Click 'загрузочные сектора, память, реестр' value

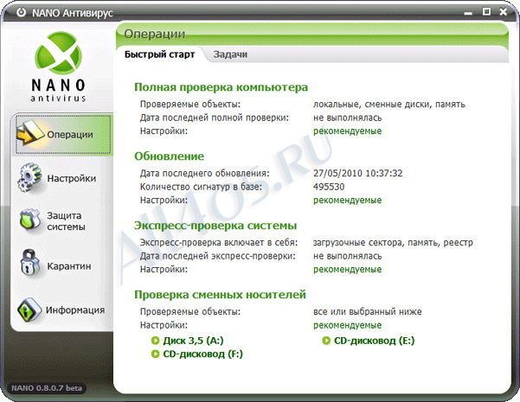click(393, 243)
